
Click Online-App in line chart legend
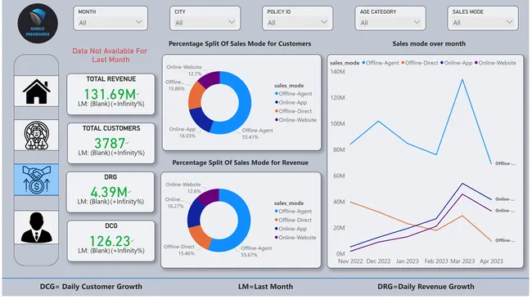[x=457, y=63]
